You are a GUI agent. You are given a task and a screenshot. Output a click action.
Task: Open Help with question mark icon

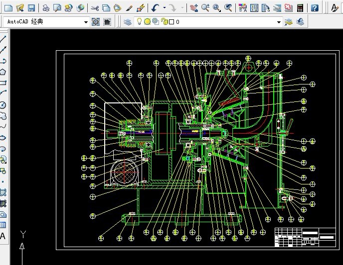click(315, 8)
